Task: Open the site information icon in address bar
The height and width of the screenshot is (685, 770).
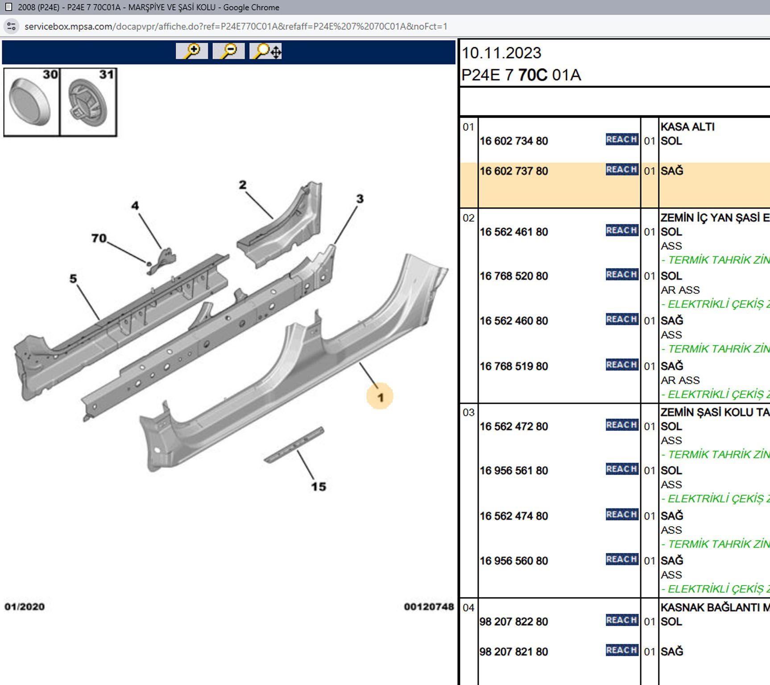Action: point(12,26)
